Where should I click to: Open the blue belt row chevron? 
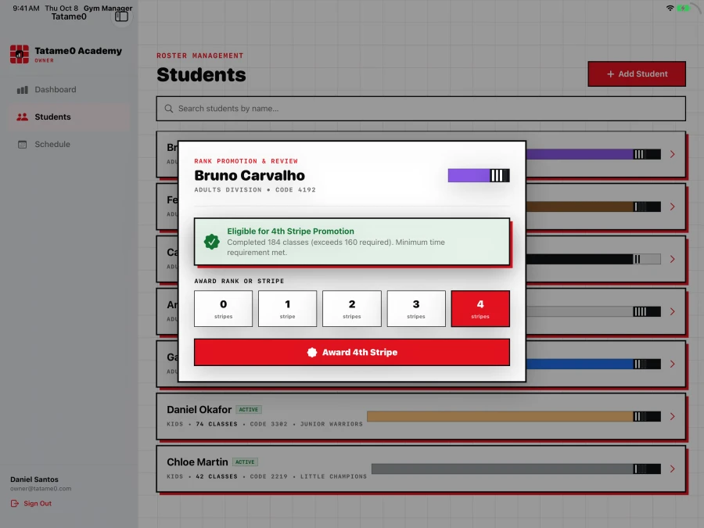(672, 364)
